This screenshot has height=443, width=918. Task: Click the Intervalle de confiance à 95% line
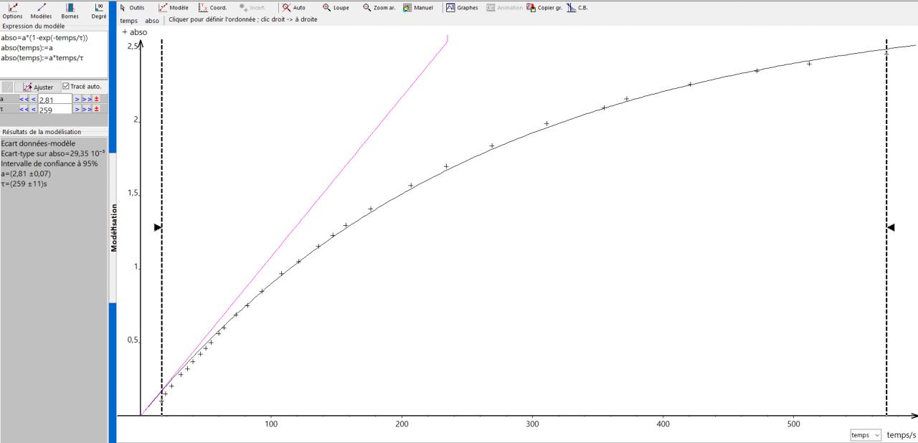[49, 163]
